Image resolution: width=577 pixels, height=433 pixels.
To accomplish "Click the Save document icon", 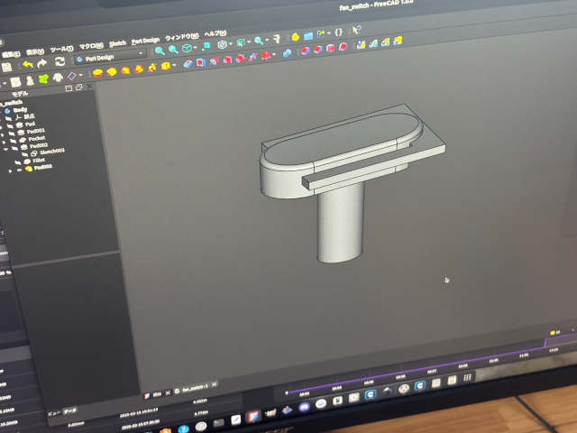I will (x=6, y=68).
